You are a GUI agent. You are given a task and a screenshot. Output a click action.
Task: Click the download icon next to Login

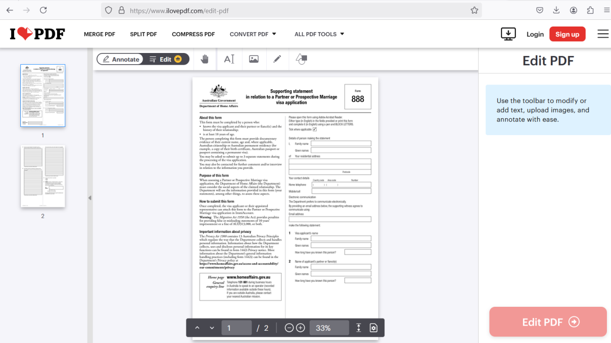(508, 34)
